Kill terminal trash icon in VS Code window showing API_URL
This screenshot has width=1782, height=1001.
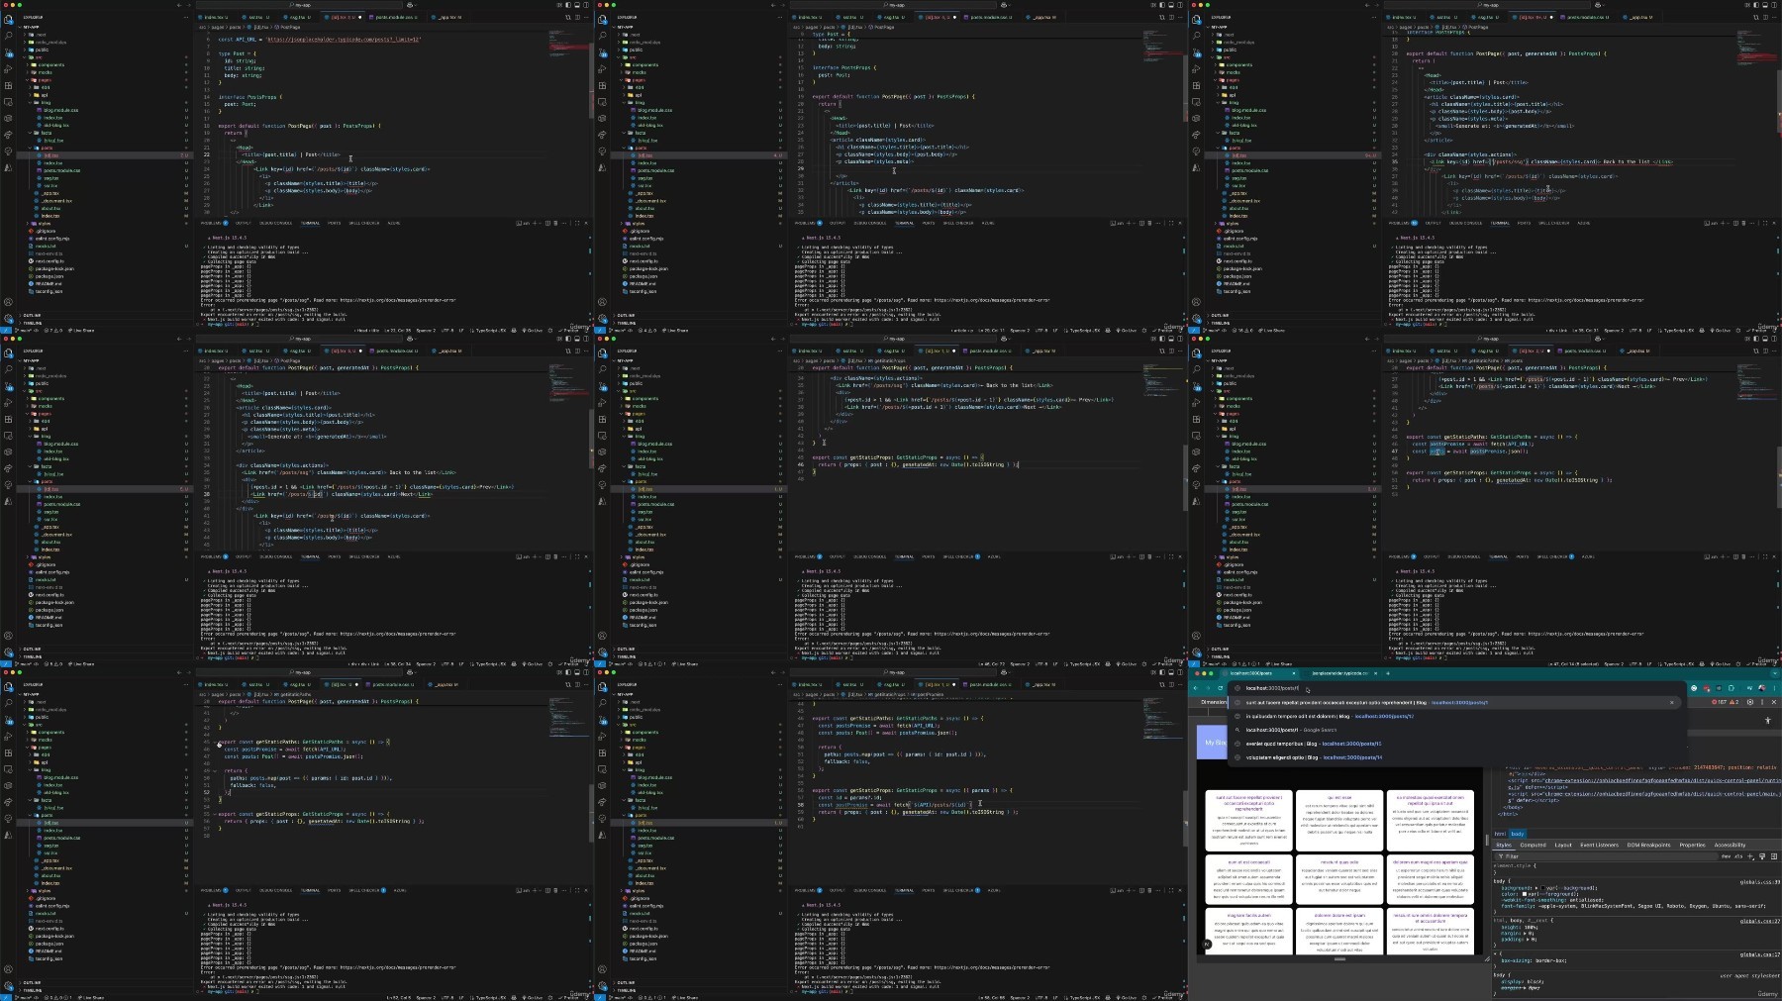coord(555,223)
